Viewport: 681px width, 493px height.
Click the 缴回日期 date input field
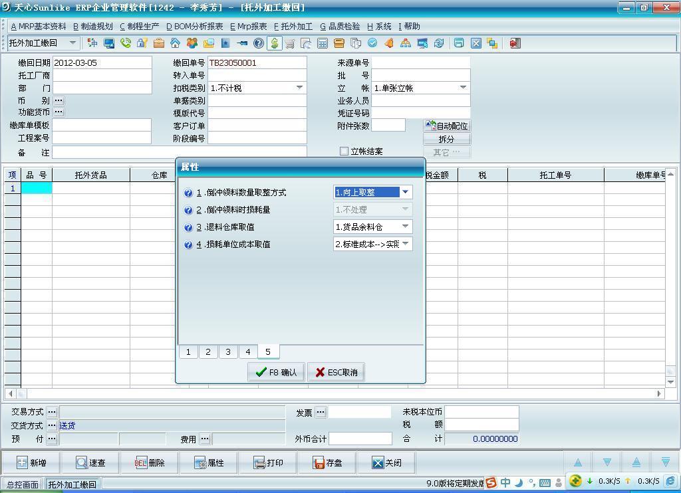(x=102, y=63)
